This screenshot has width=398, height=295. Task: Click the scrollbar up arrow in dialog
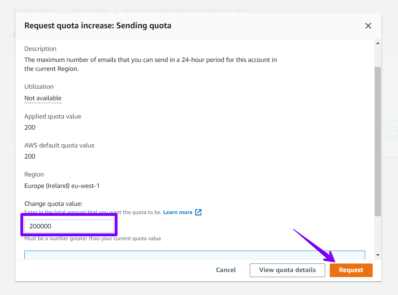tap(378, 43)
